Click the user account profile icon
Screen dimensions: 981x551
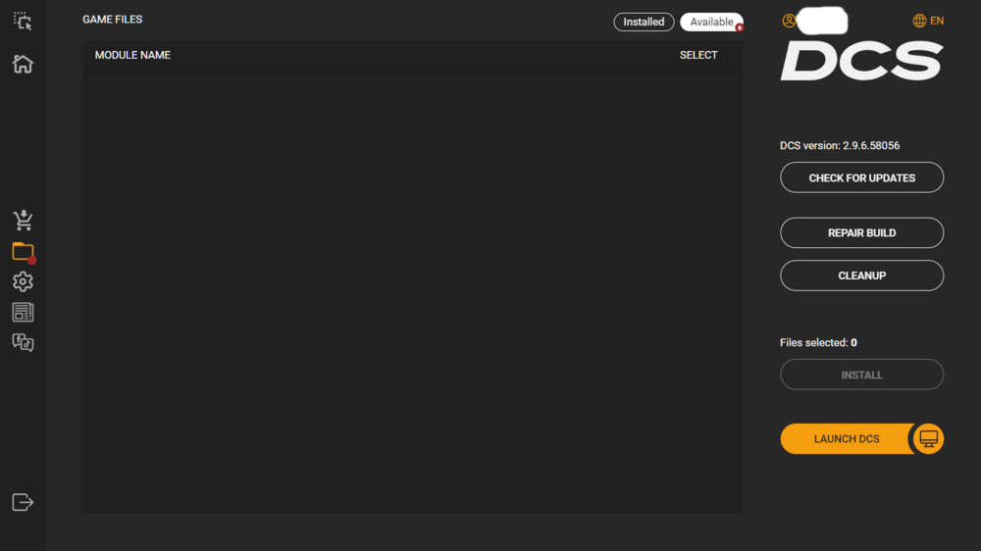(x=789, y=21)
